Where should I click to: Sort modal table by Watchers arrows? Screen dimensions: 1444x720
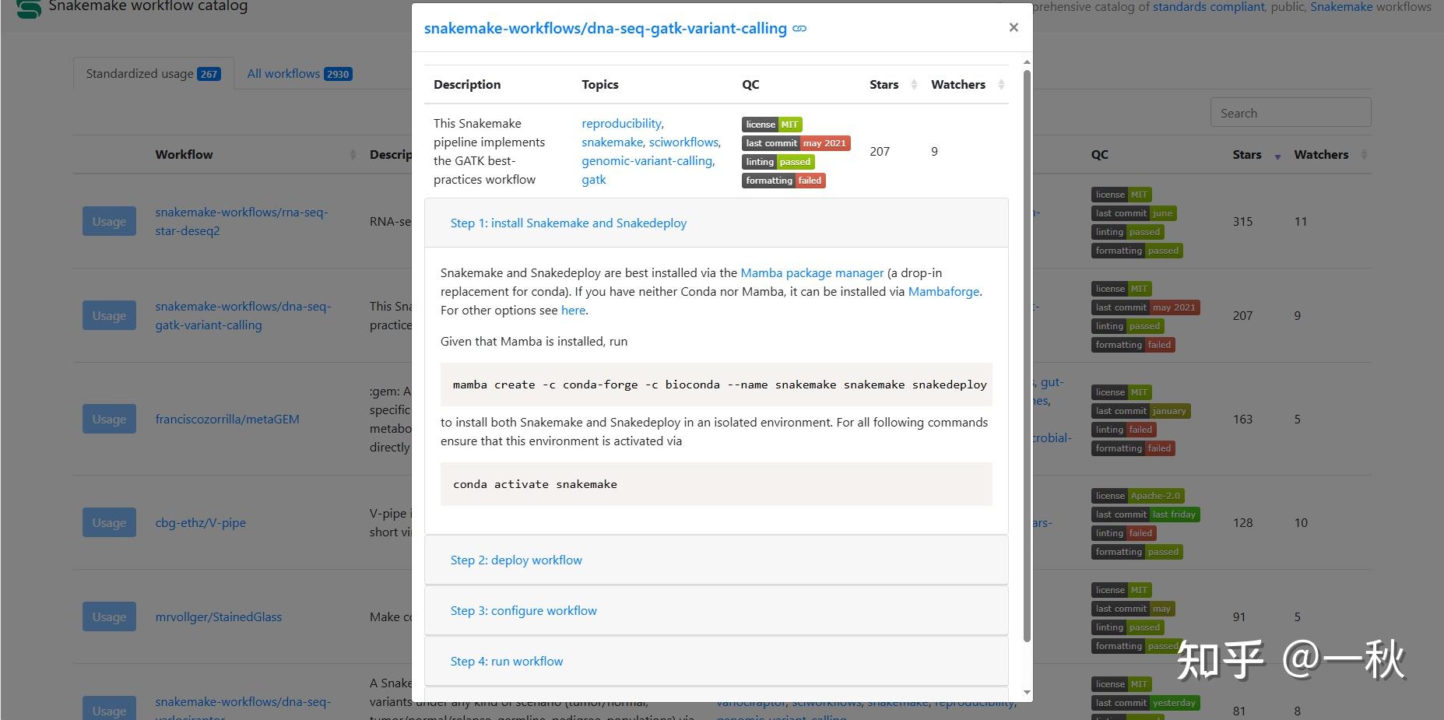1001,84
